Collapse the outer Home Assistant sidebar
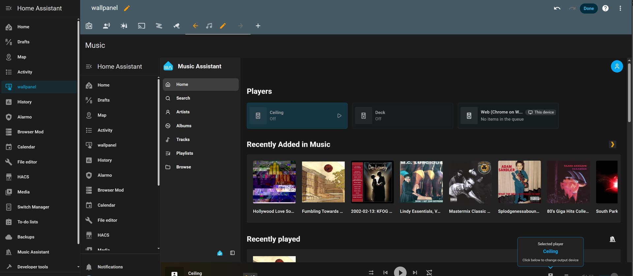633x276 pixels. click(9, 8)
